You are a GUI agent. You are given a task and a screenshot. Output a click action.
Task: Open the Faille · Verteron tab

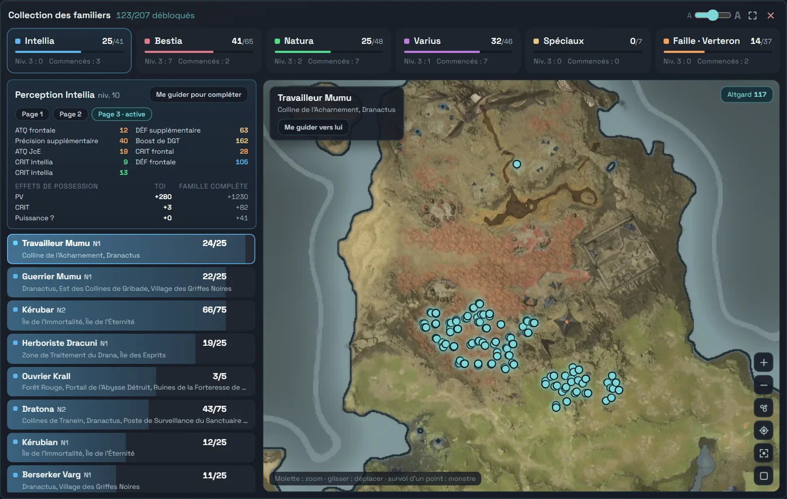717,50
